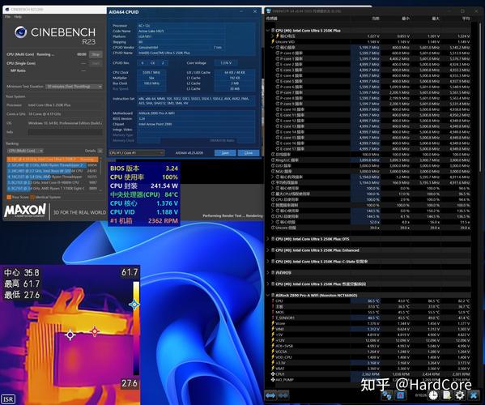The height and width of the screenshot is (405, 485).
Task: Collapse the top CPU [#0] Intel Core Ultra 5 250K Plus group
Action: (x=268, y=31)
